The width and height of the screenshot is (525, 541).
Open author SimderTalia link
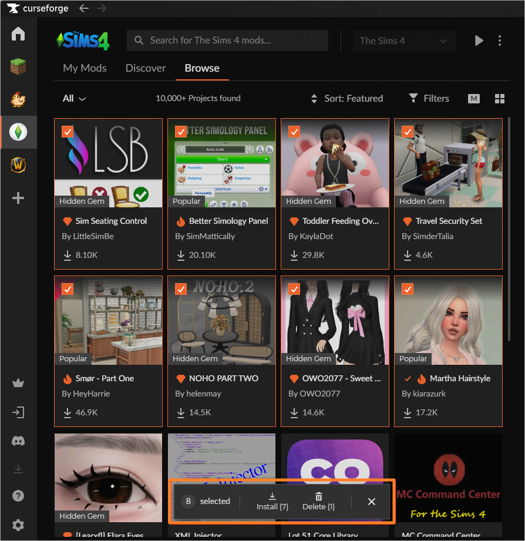tap(433, 236)
